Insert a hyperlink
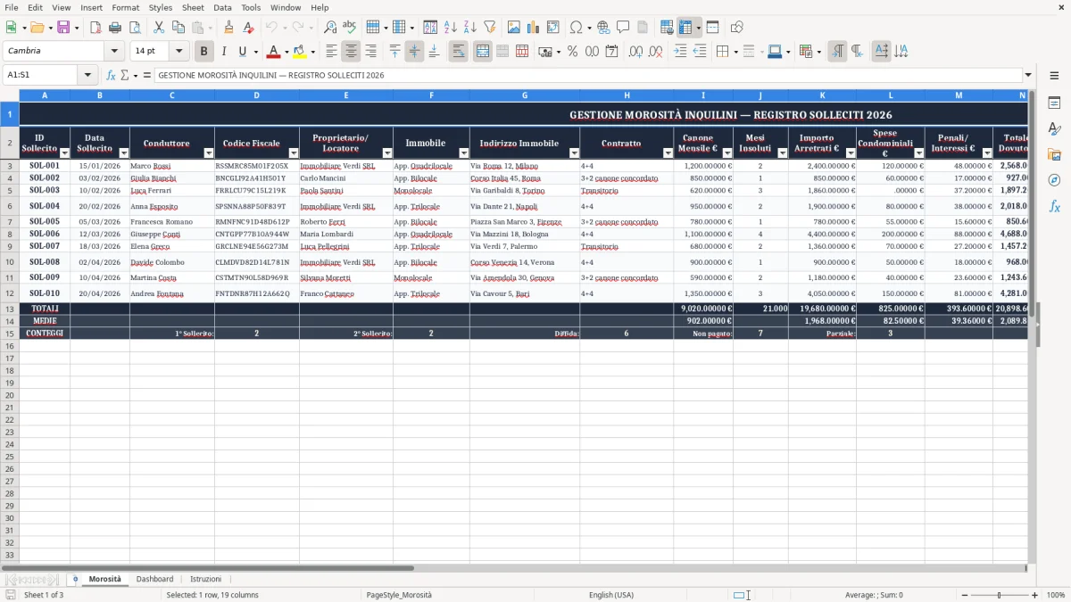Viewport: 1071px width, 602px height. (x=603, y=28)
